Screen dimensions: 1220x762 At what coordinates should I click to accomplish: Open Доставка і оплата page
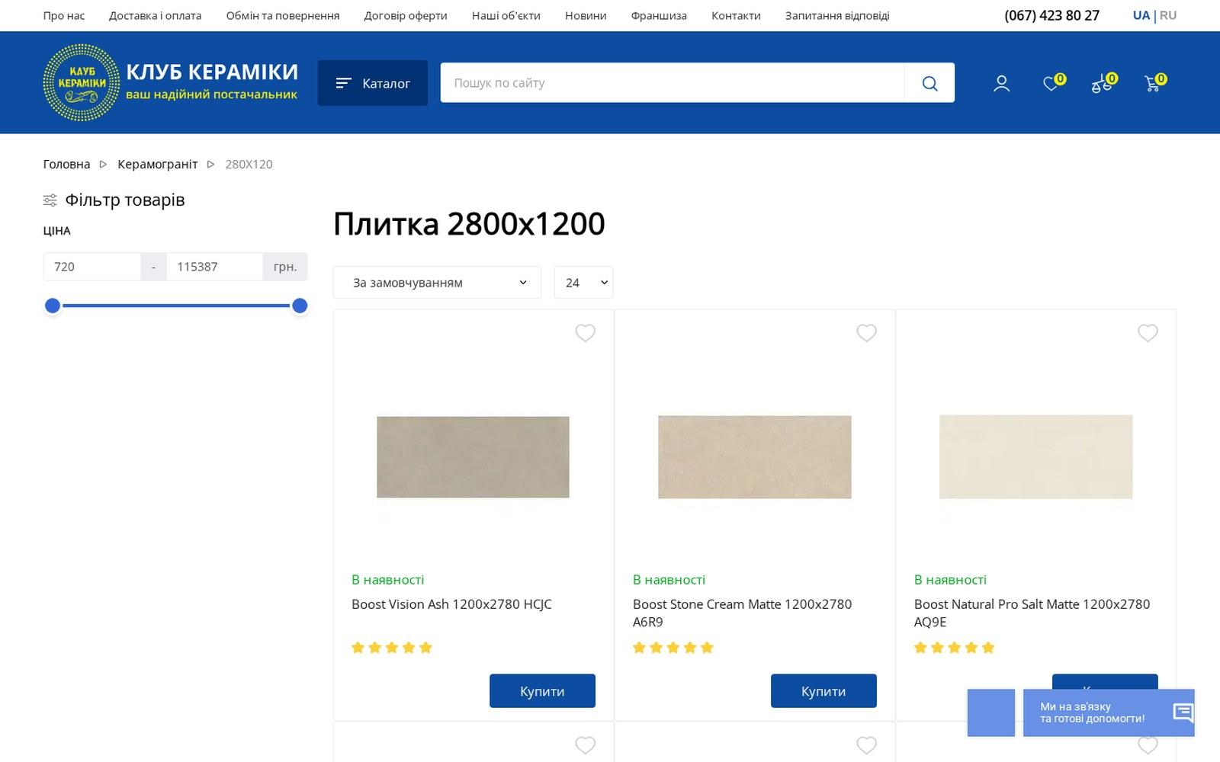[155, 15]
